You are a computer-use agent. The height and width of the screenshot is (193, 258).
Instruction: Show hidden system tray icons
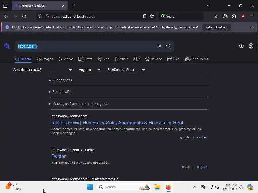click(195, 187)
